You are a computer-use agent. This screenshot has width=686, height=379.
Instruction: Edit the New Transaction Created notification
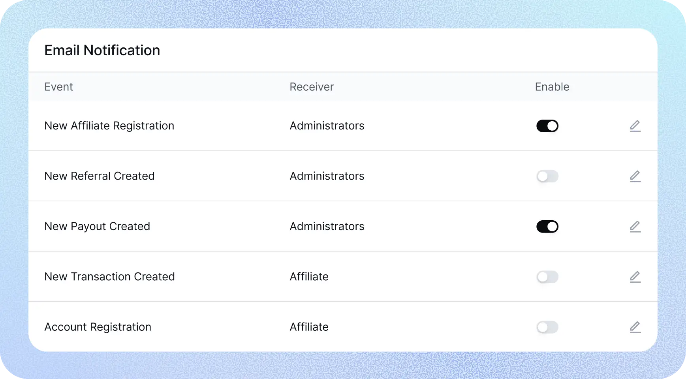[x=635, y=277]
